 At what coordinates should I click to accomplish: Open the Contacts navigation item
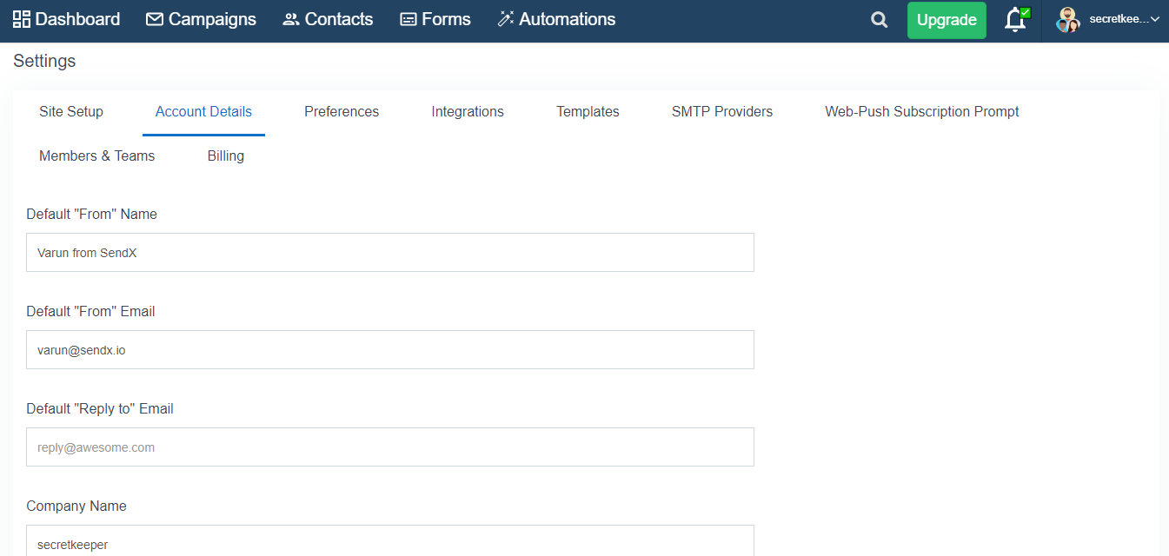328,19
